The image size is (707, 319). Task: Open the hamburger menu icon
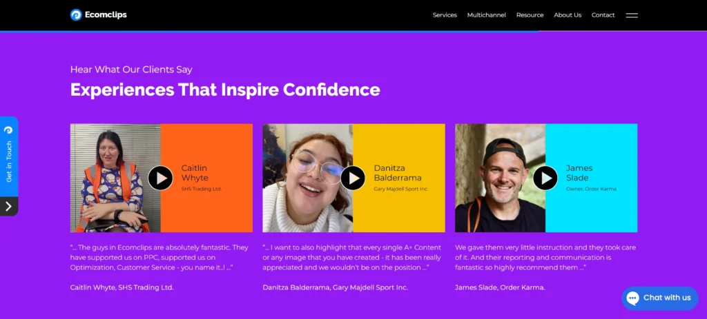631,15
